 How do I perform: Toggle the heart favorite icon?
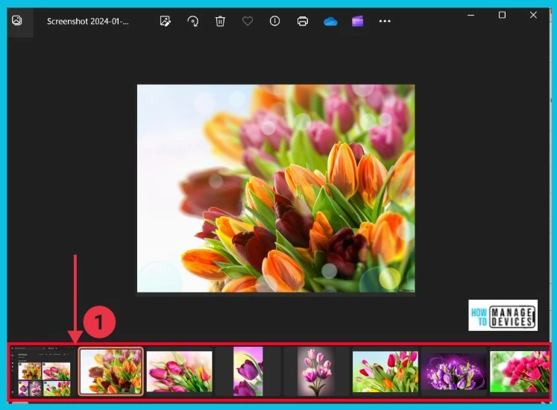click(248, 21)
